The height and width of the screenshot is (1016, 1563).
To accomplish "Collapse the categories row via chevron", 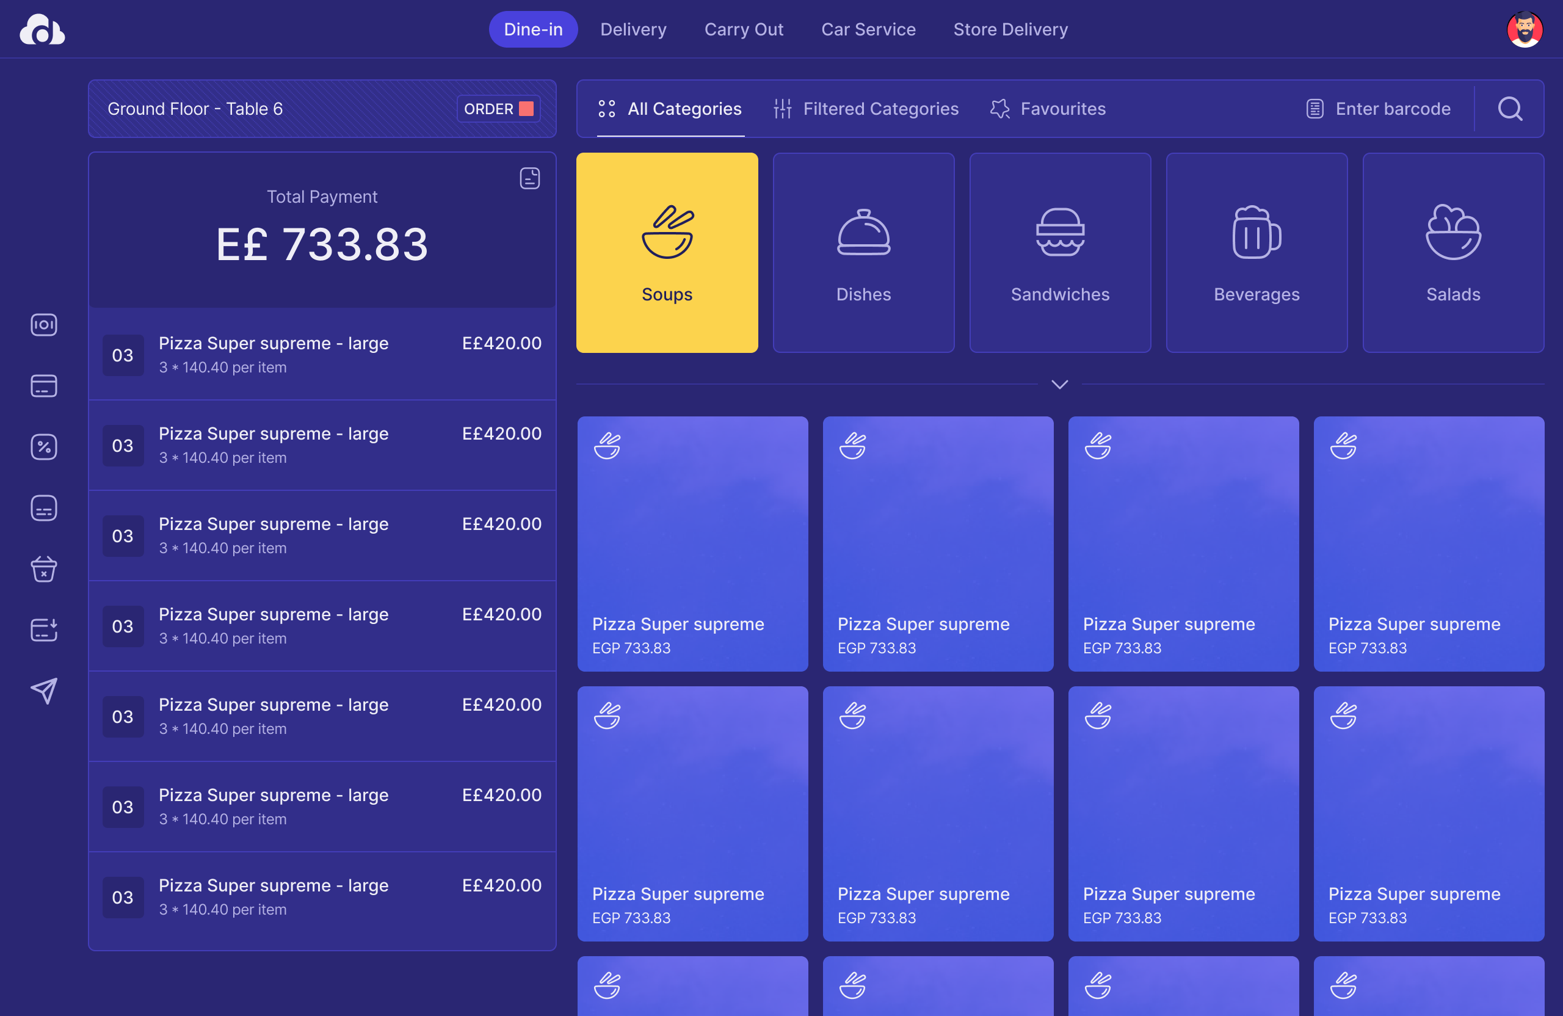I will [1059, 384].
